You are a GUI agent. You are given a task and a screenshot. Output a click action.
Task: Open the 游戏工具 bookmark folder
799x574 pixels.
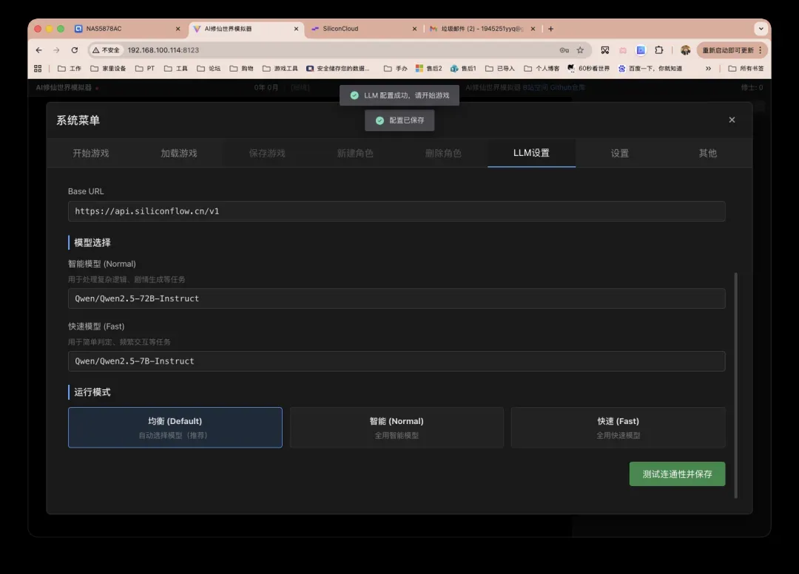tap(280, 69)
